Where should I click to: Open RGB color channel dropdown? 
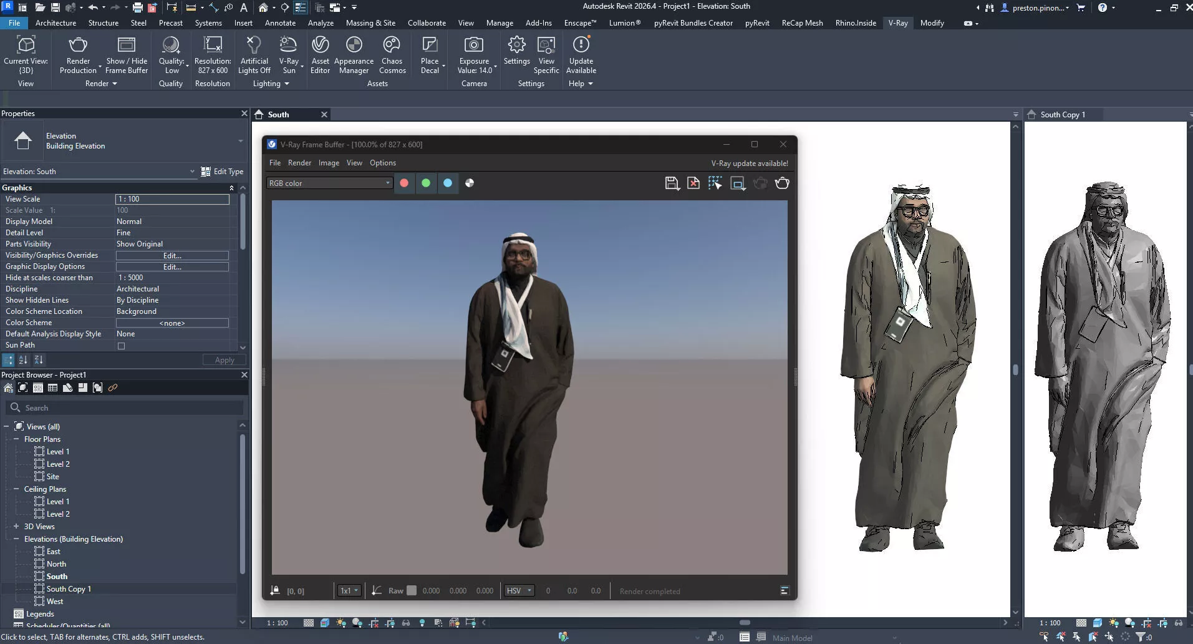(329, 183)
